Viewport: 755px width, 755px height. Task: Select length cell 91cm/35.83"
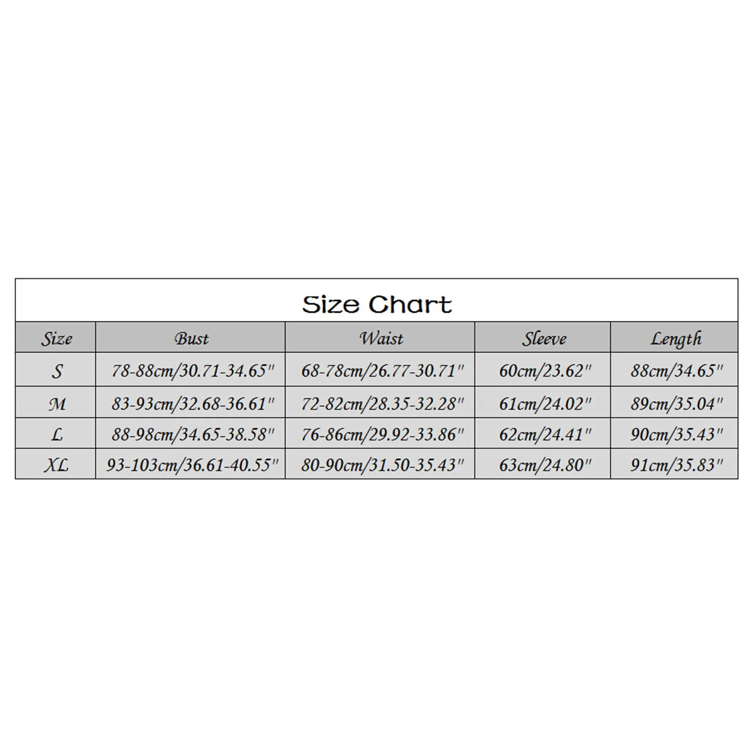[676, 465]
